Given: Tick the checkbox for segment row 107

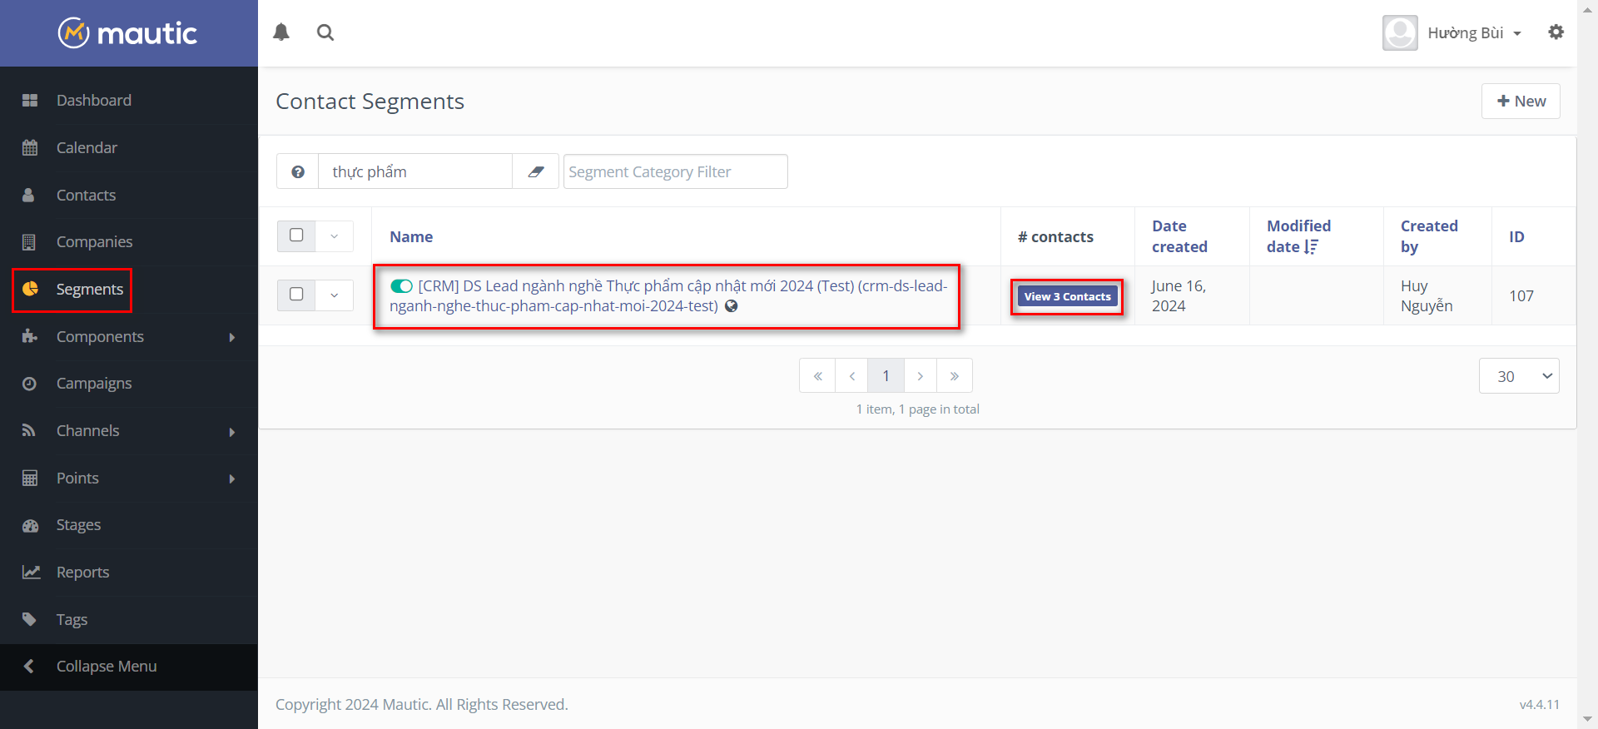Looking at the screenshot, I should 296,295.
